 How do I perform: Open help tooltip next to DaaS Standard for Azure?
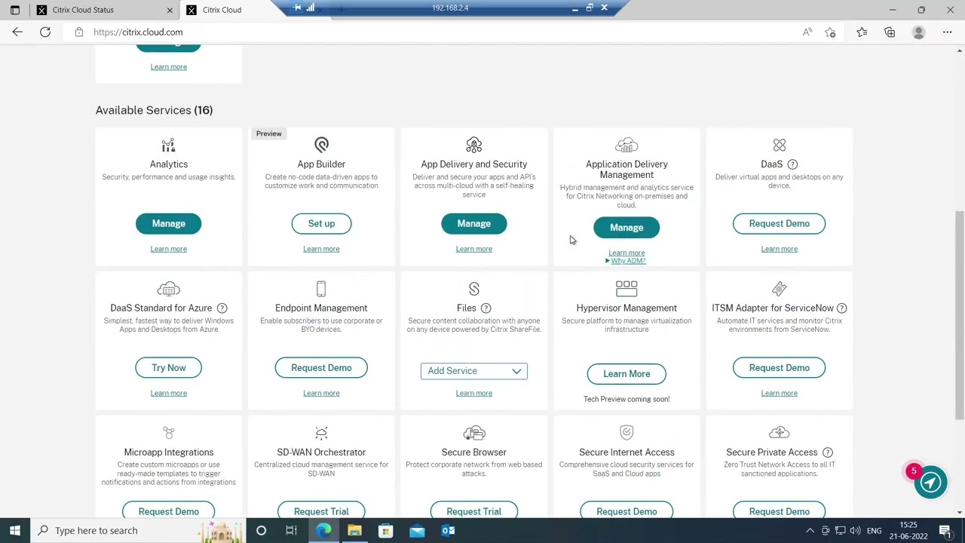coord(222,308)
